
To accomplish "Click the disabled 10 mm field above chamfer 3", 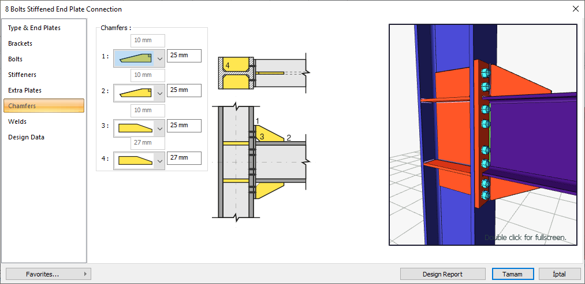I will (x=148, y=110).
